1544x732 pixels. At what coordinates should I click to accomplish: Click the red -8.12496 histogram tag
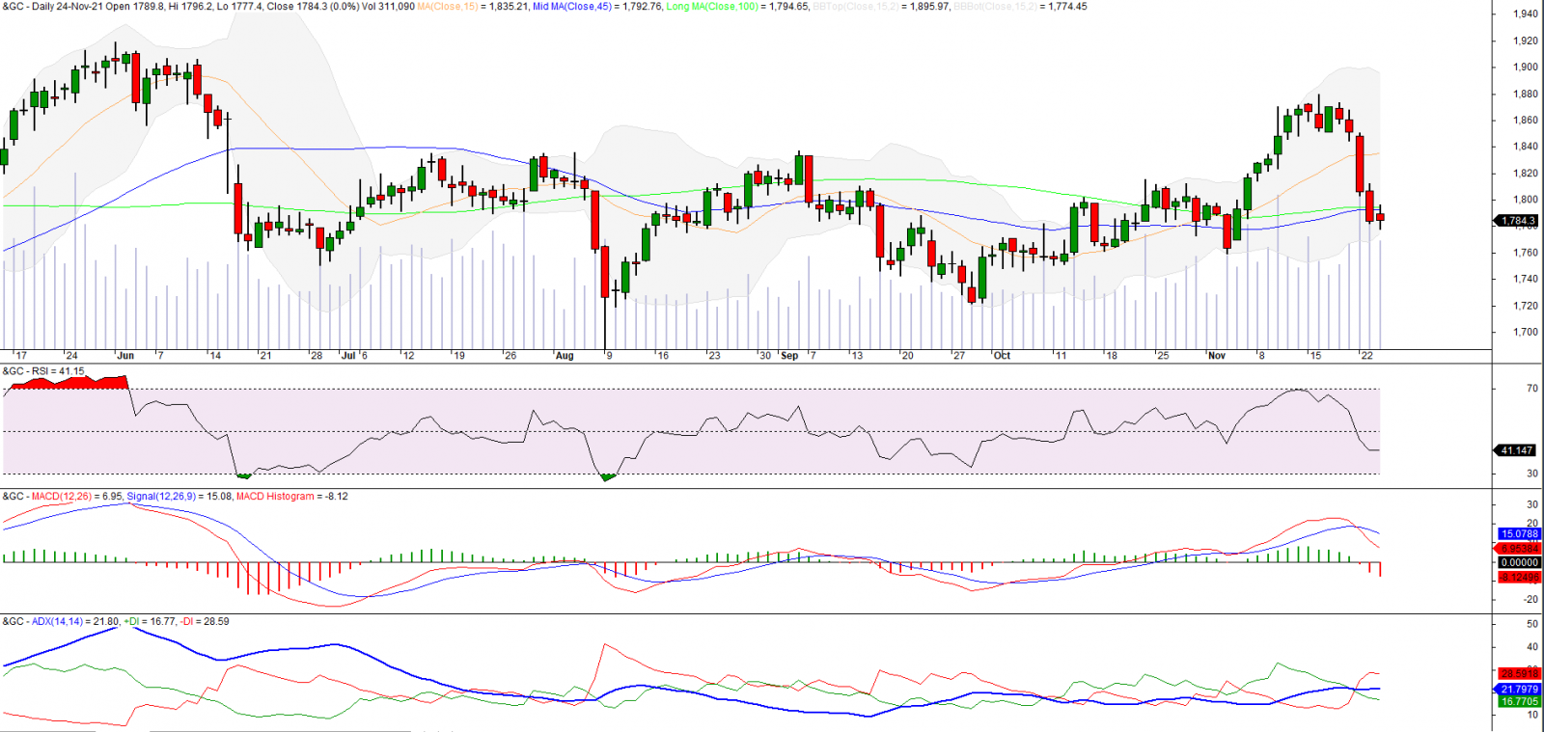click(1519, 578)
